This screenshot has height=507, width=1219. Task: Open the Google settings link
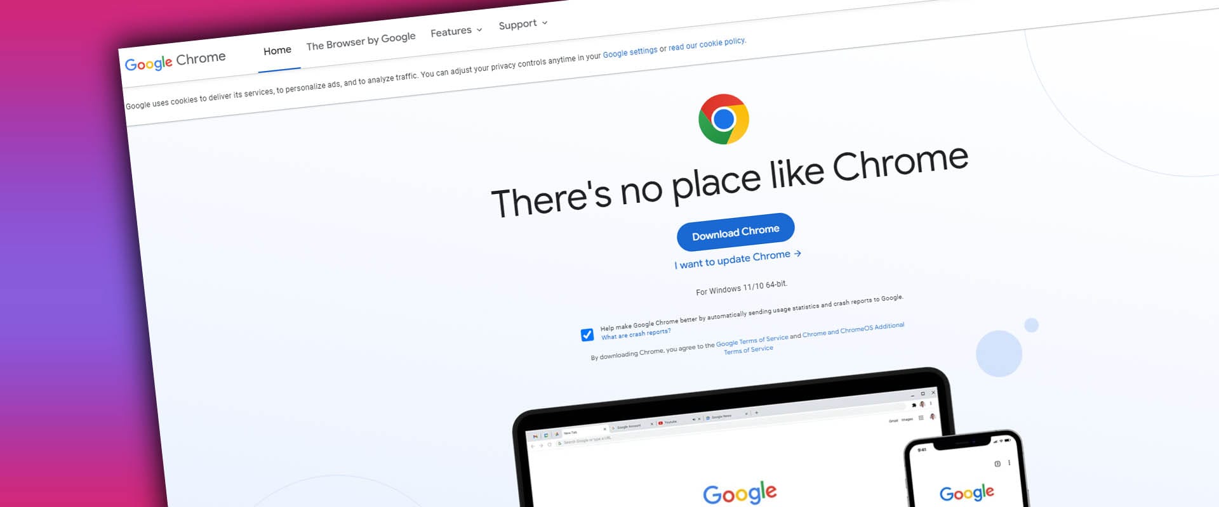click(x=630, y=52)
